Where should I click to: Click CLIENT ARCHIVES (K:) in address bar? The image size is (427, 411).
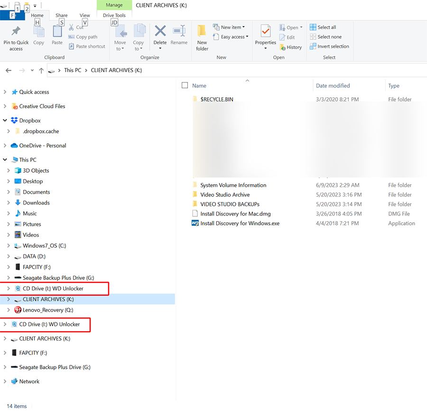pos(116,70)
